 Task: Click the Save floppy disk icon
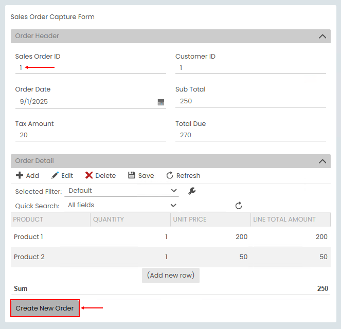click(132, 175)
